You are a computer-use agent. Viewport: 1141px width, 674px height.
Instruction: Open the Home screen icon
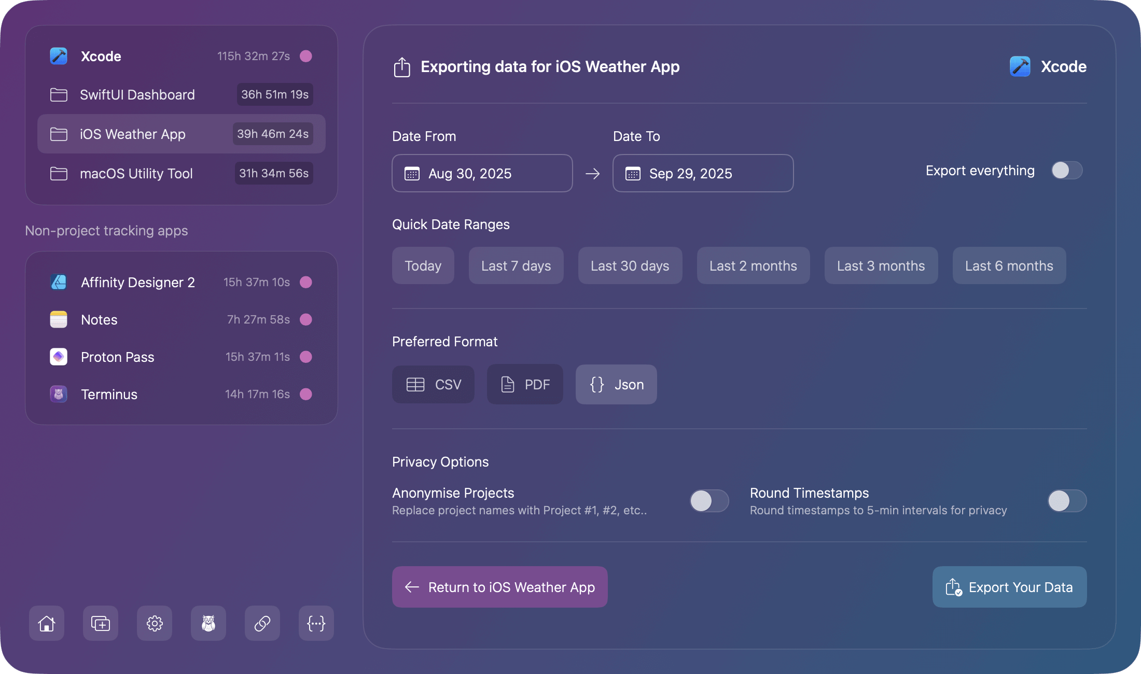point(46,623)
